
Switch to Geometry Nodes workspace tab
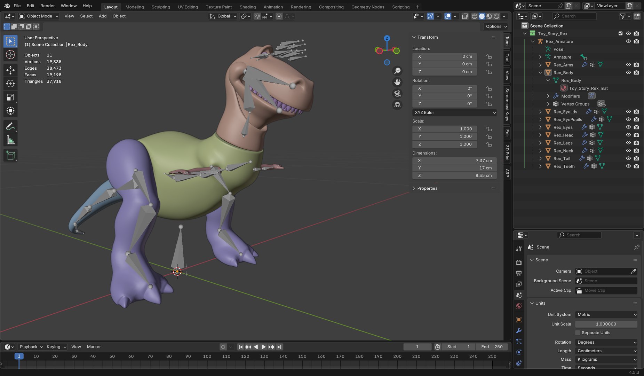368,7
